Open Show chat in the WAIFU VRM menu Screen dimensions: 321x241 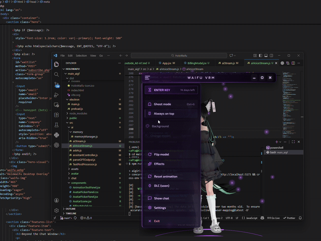161,198
